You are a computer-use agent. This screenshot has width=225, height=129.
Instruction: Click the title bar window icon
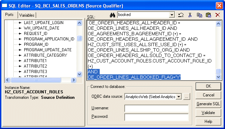[x=4, y=5]
